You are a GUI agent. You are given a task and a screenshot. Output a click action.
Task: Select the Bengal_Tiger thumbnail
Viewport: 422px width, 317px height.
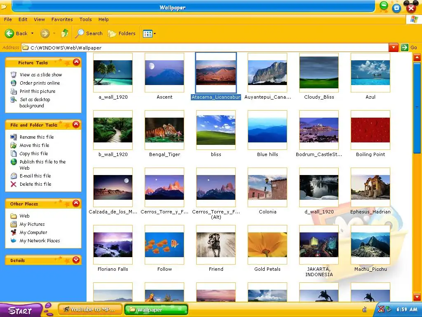coord(164,130)
